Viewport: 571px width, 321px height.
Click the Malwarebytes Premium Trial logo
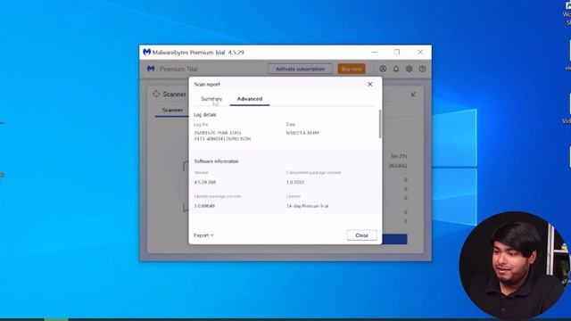pos(151,69)
